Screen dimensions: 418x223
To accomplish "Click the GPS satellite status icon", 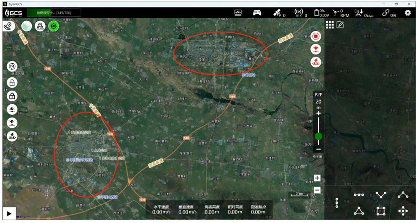I will point(277,13).
